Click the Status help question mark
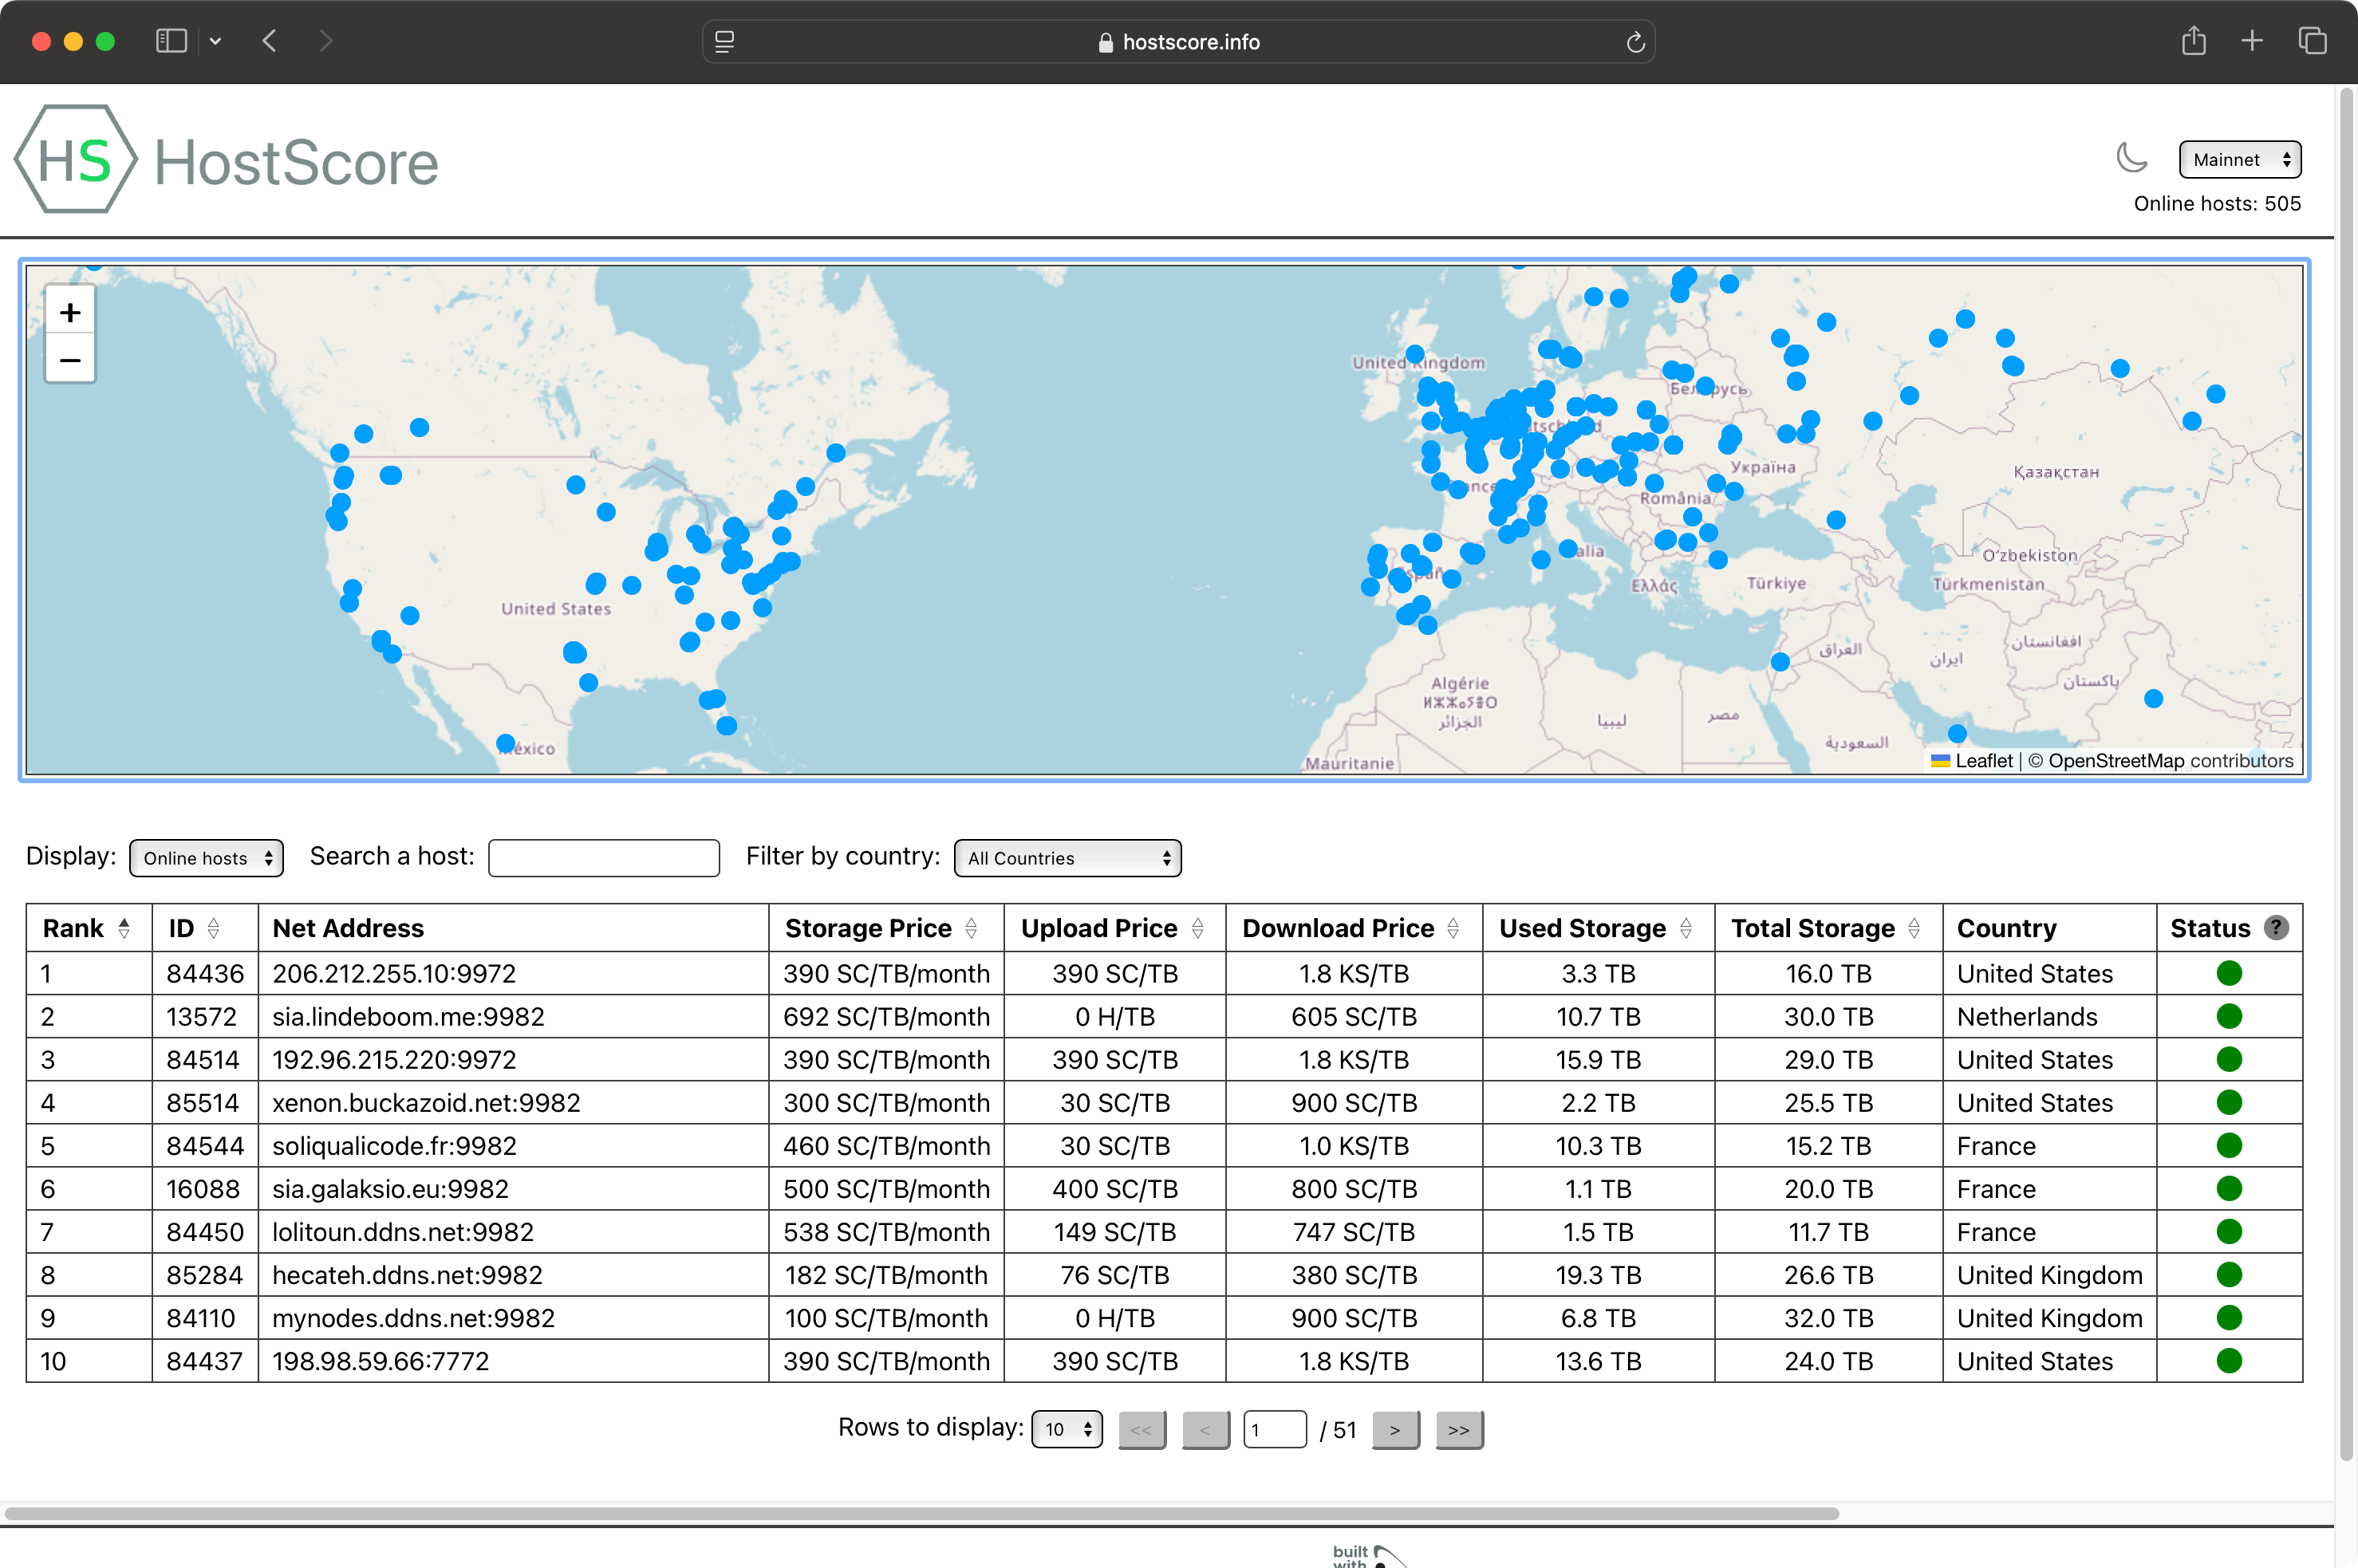 click(x=2276, y=928)
